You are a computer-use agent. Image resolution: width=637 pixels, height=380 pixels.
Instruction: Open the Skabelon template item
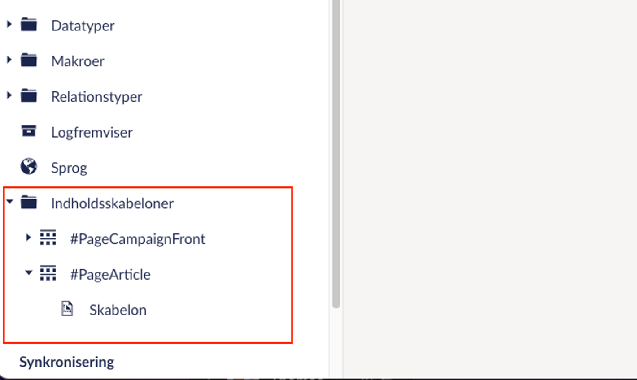[118, 310]
